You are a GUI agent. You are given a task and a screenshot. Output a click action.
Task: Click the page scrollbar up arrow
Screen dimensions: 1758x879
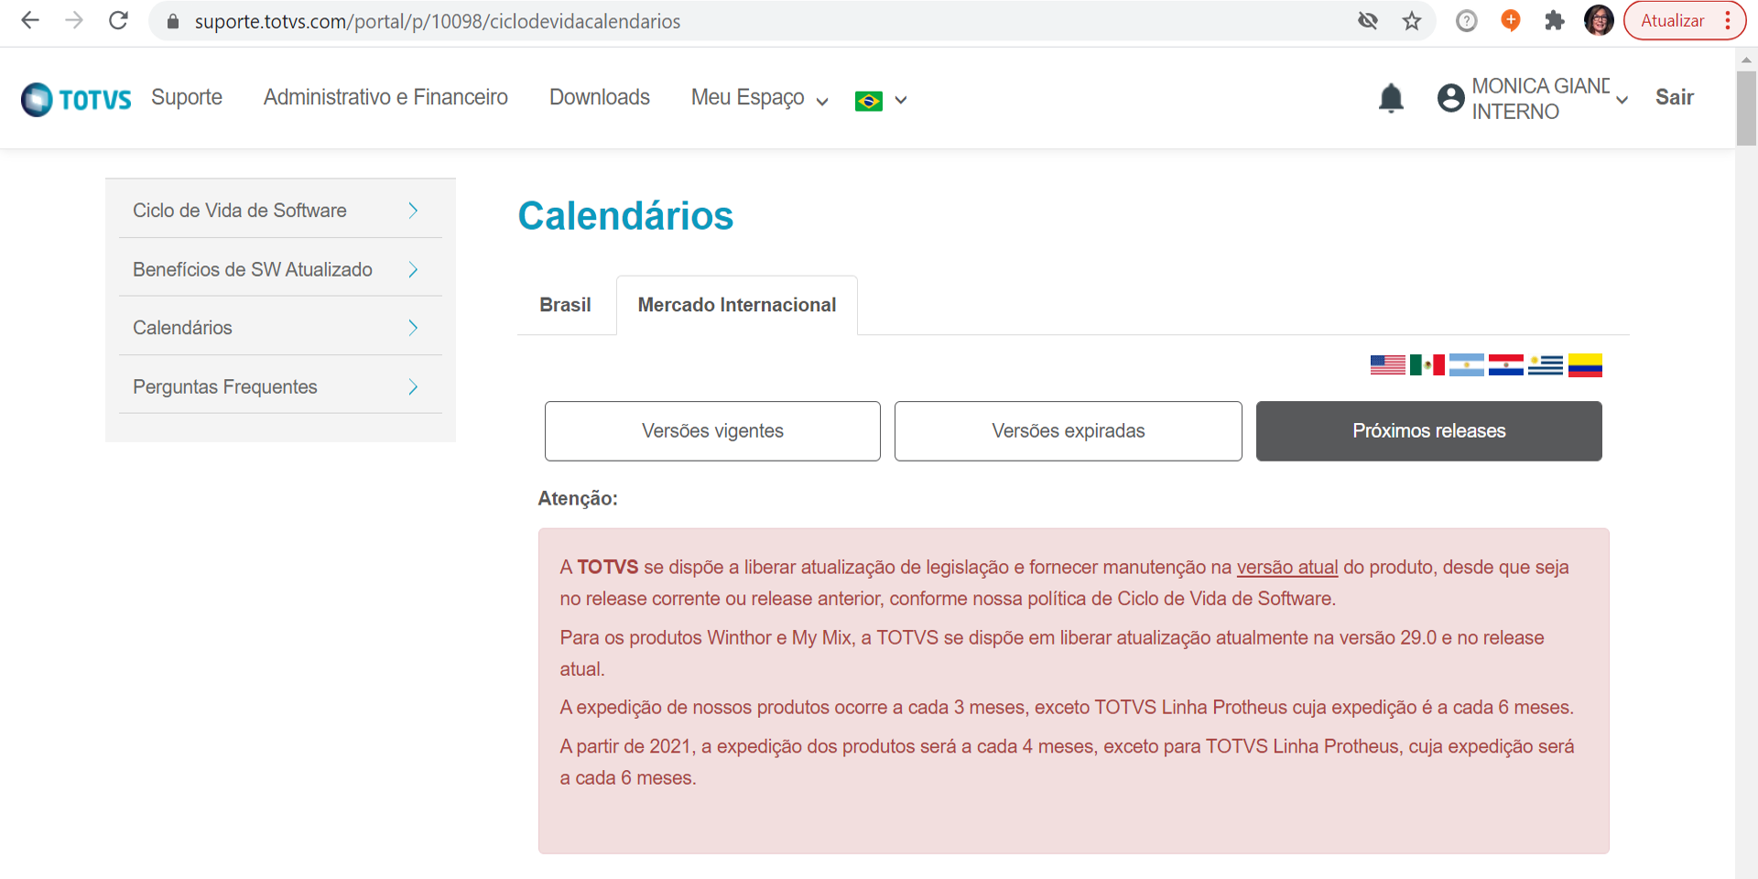pyautogui.click(x=1746, y=59)
